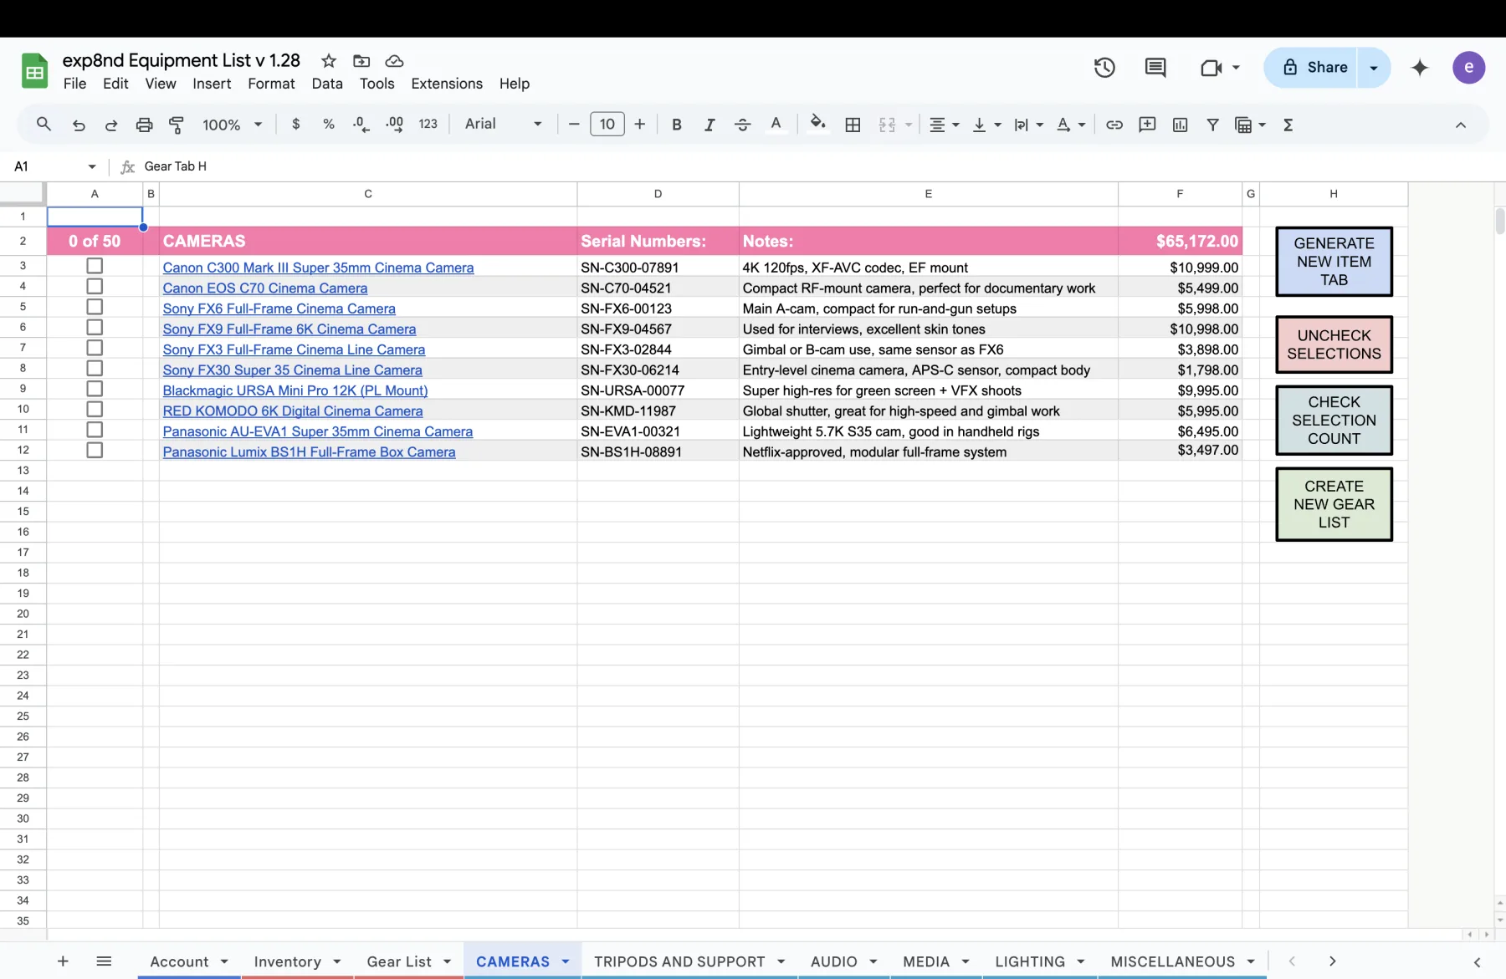
Task: Decrease decimal places icon
Action: point(361,124)
